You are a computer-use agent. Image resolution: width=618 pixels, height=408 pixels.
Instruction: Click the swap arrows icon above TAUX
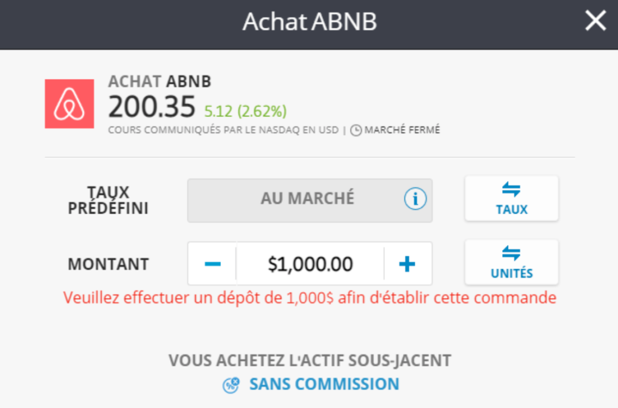point(511,190)
